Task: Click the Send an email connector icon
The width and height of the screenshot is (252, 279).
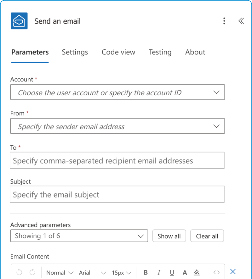Action: (x=19, y=21)
